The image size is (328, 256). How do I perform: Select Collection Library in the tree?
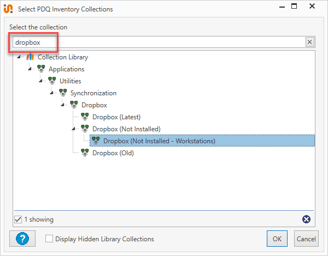tap(63, 57)
